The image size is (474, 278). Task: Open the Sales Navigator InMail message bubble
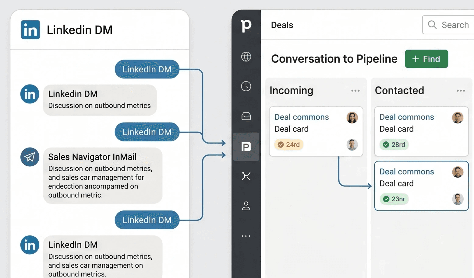(103, 175)
